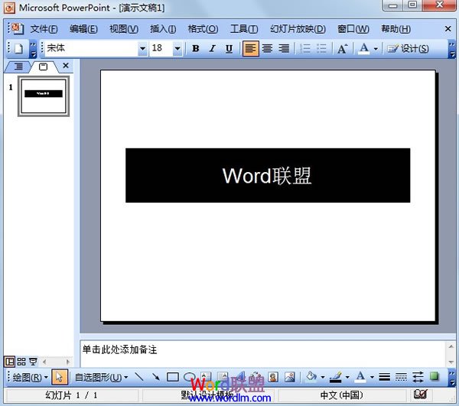This screenshot has width=459, height=406.
Task: Close the slides and outline pane
Action: pos(66,66)
